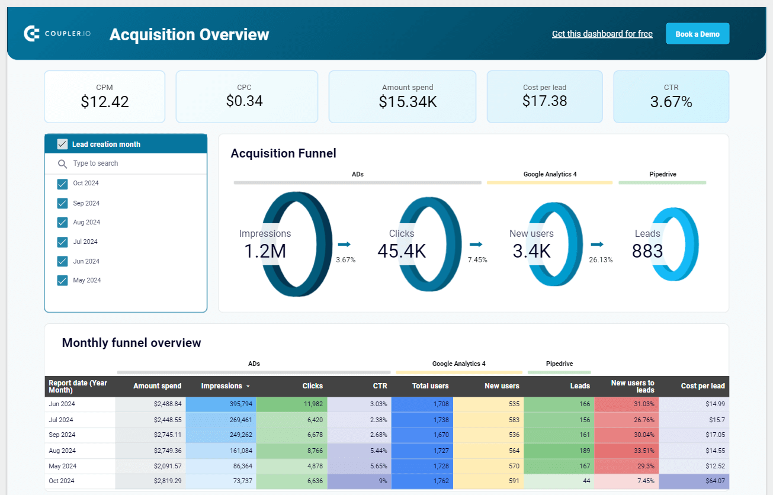Click the arrow showing 26.13% conversion
The height and width of the screenshot is (495, 773).
[597, 244]
